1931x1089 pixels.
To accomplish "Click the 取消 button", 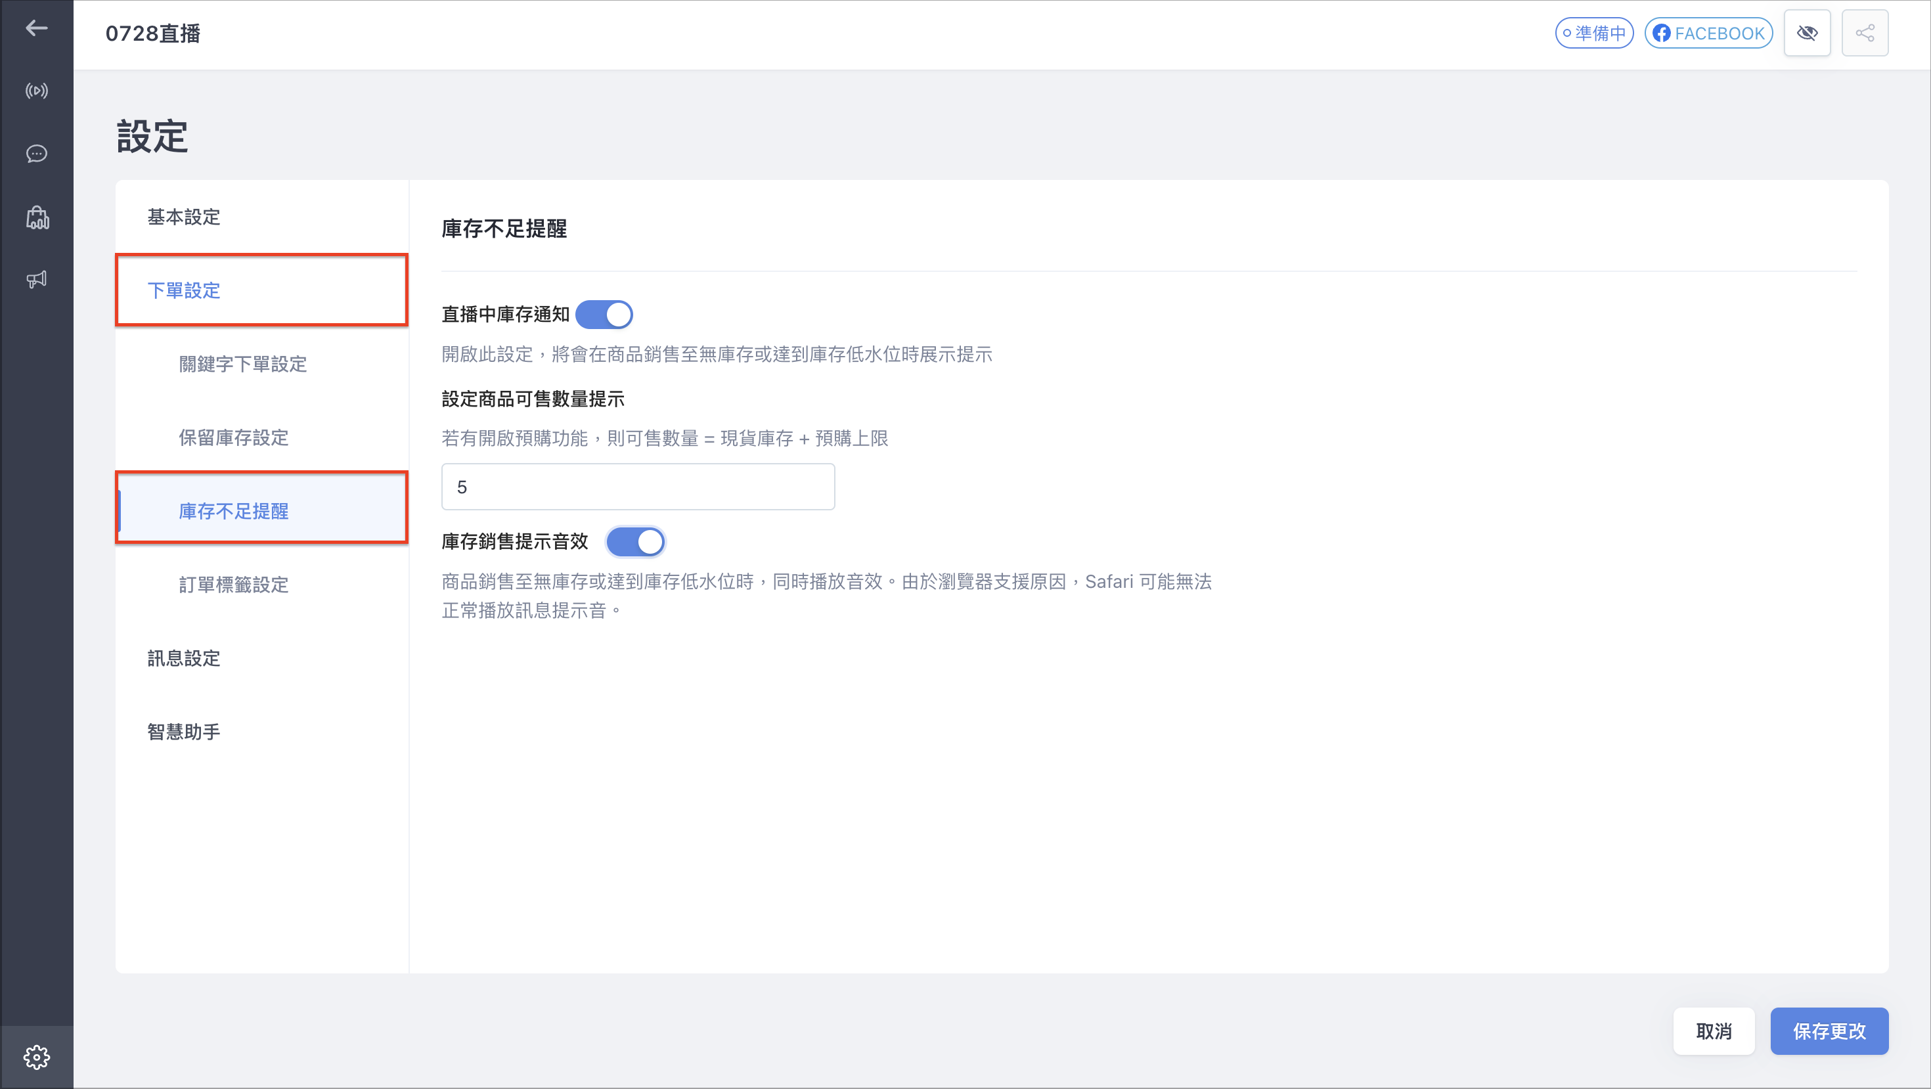I will click(x=1714, y=1031).
